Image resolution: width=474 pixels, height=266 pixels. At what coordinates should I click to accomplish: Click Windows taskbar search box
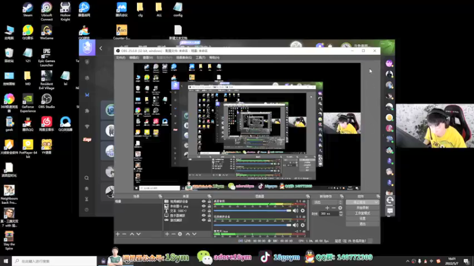click(55, 261)
